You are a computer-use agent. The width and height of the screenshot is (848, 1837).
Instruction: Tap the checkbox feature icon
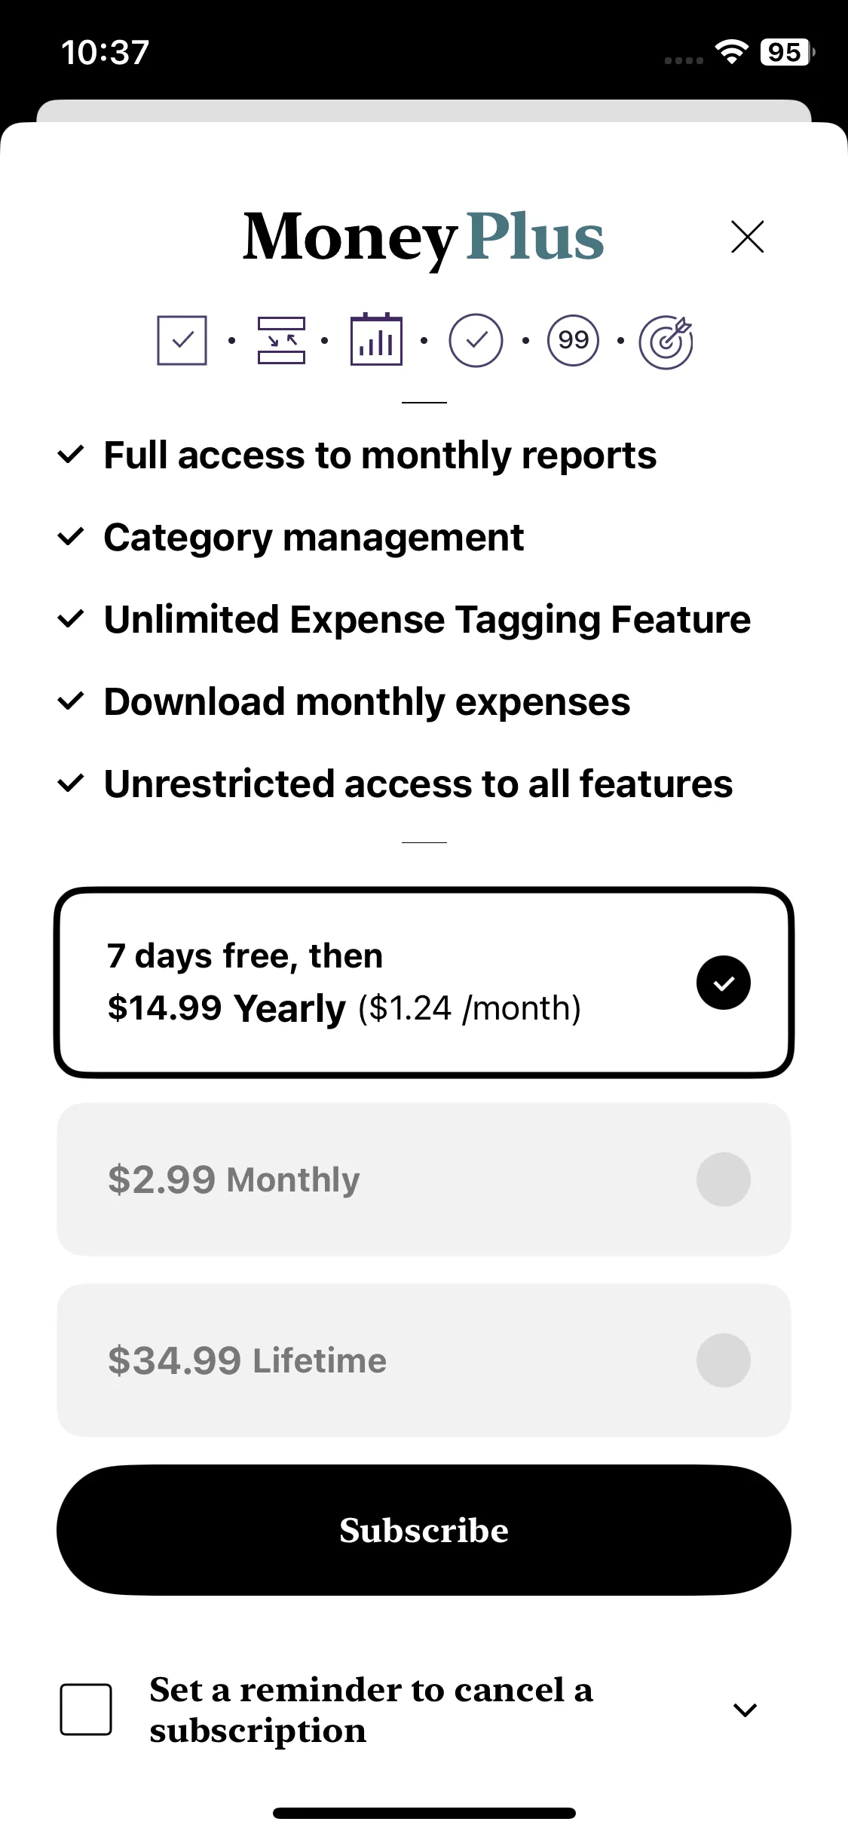coord(182,340)
